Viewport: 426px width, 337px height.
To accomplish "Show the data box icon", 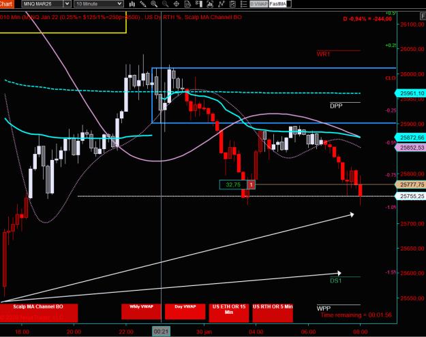I will [x=187, y=4].
